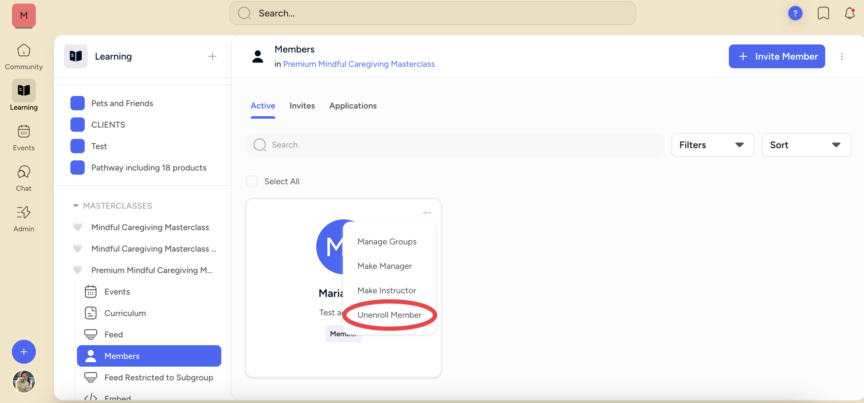Choose Unenroll Member from the menu

(x=389, y=315)
